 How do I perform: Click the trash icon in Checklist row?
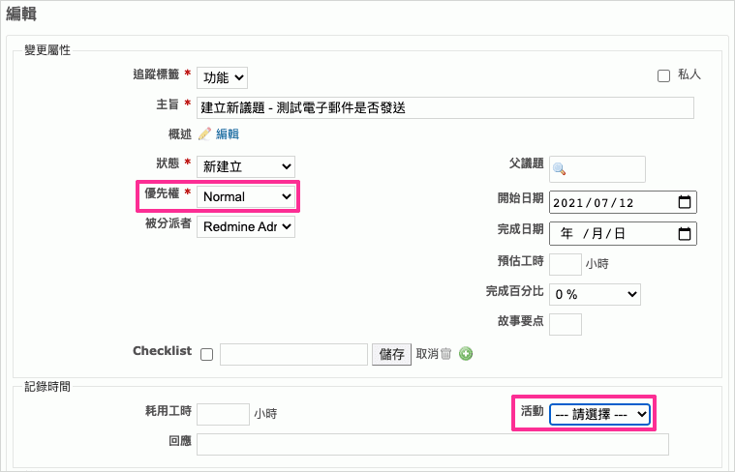pos(445,354)
